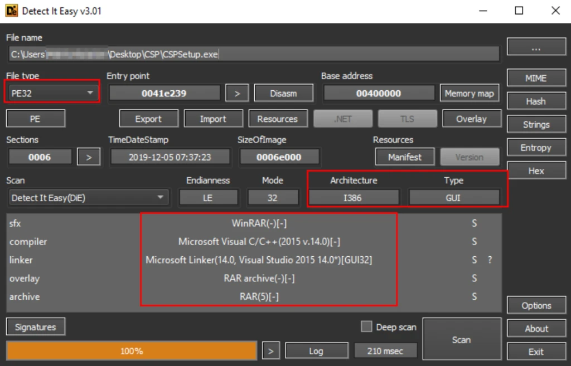
Task: Enable the Deep scan checkbox
Action: click(366, 327)
